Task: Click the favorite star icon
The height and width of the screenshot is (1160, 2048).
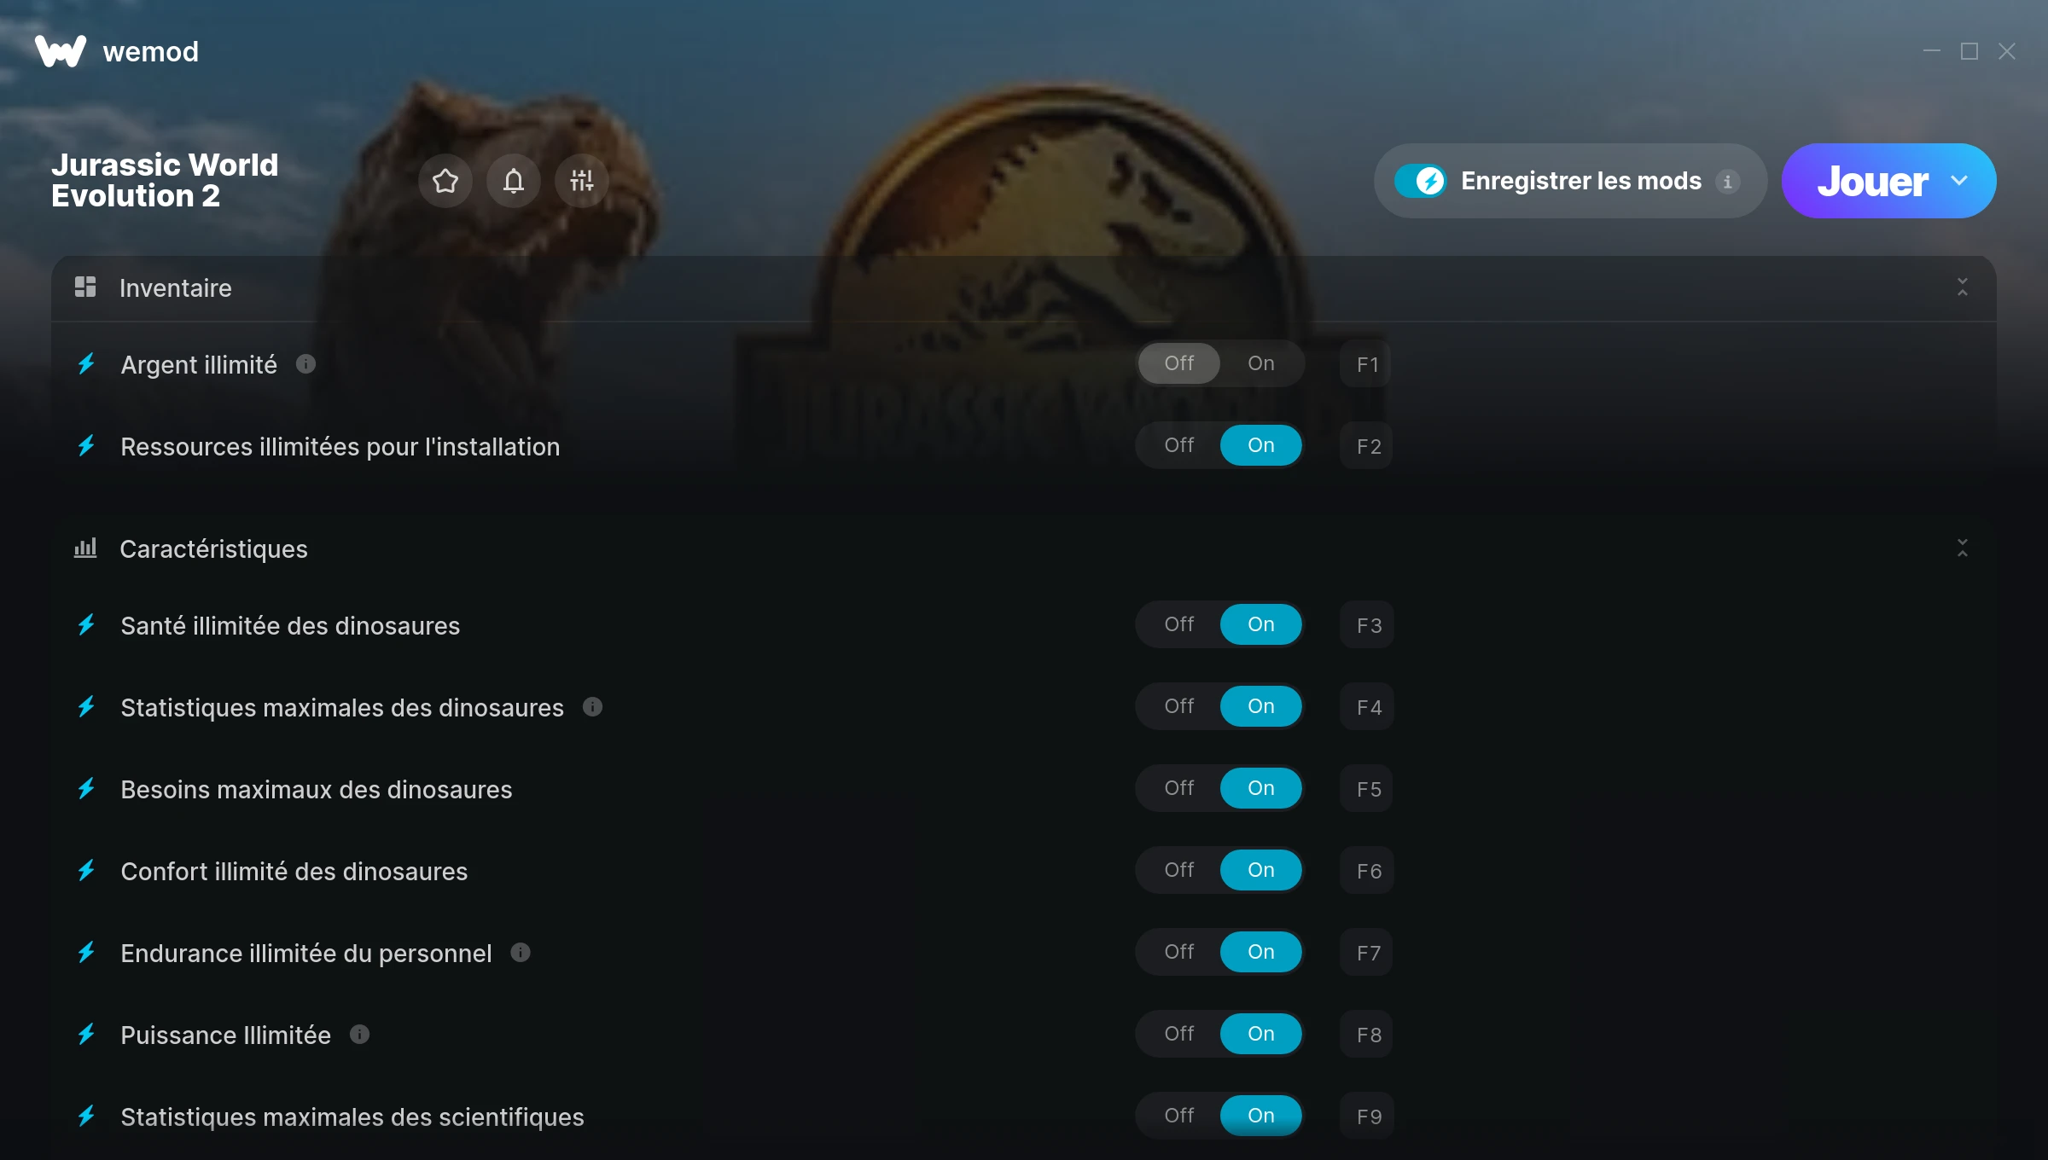Action: pos(445,181)
